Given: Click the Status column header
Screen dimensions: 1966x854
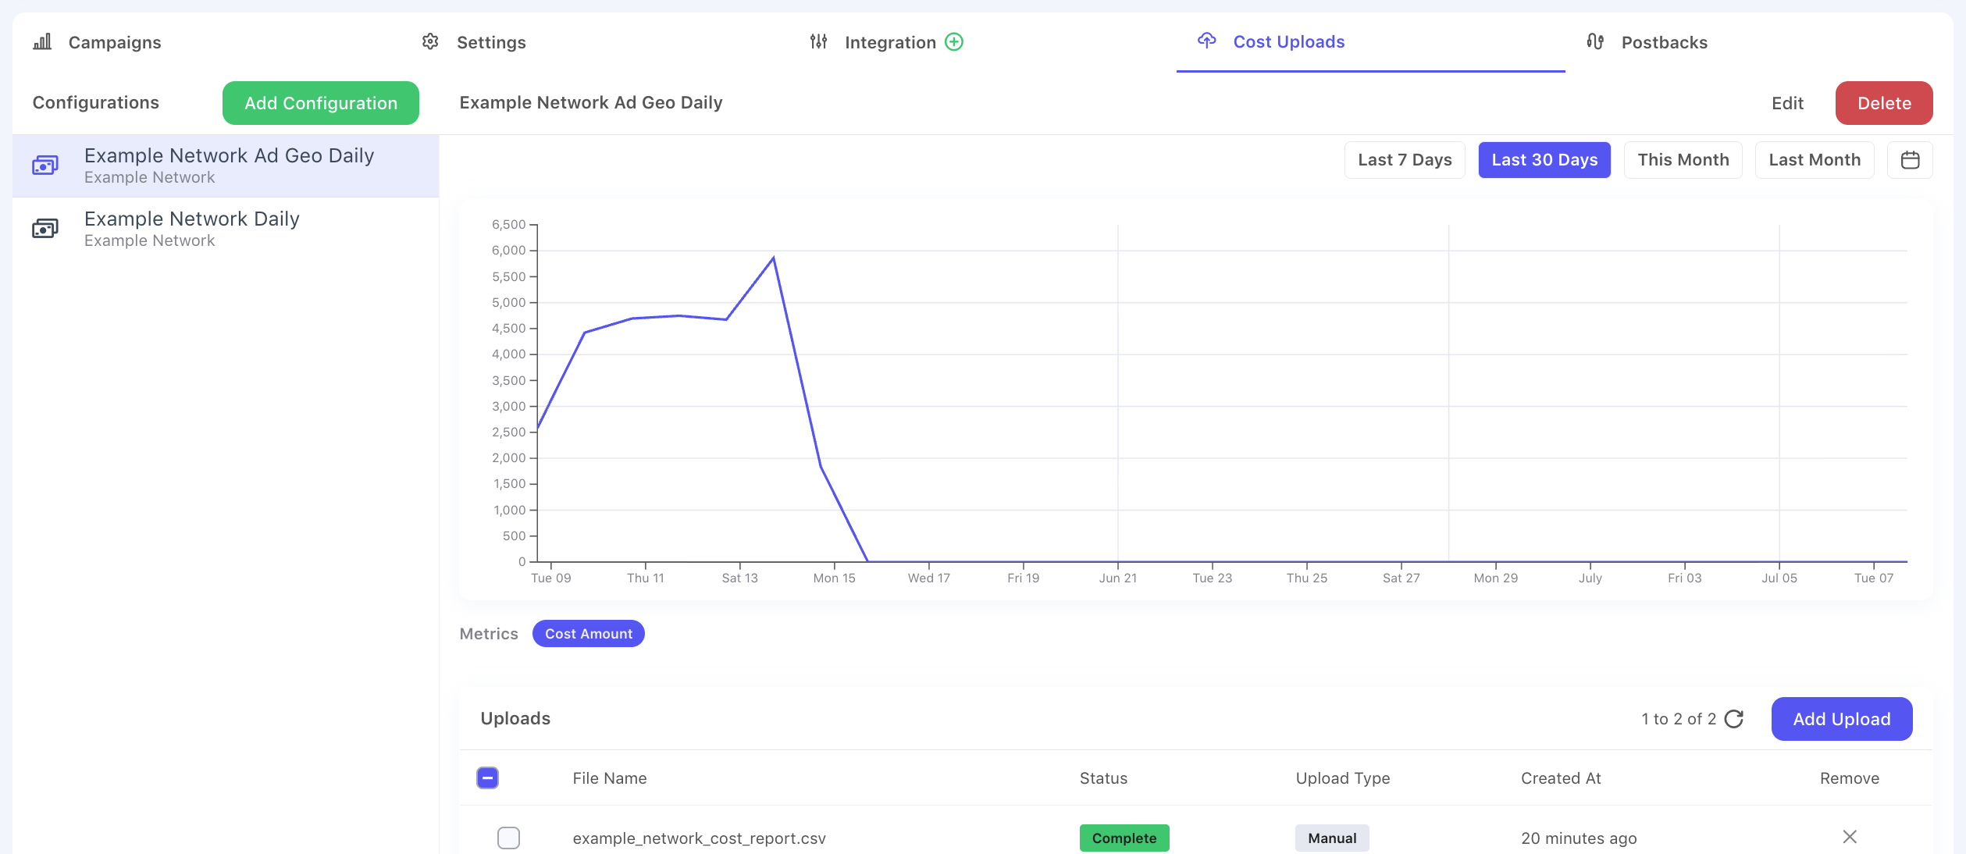Looking at the screenshot, I should point(1103,778).
